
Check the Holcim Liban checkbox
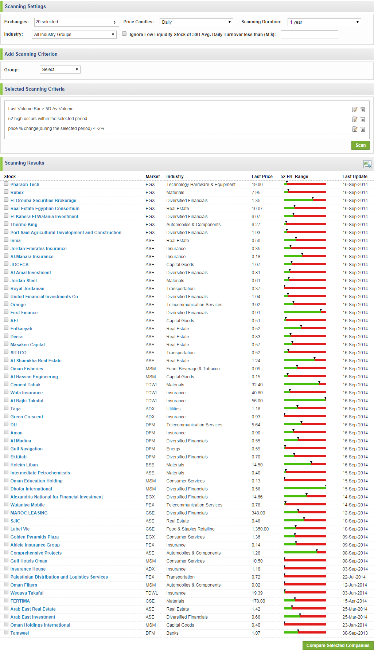(6, 464)
